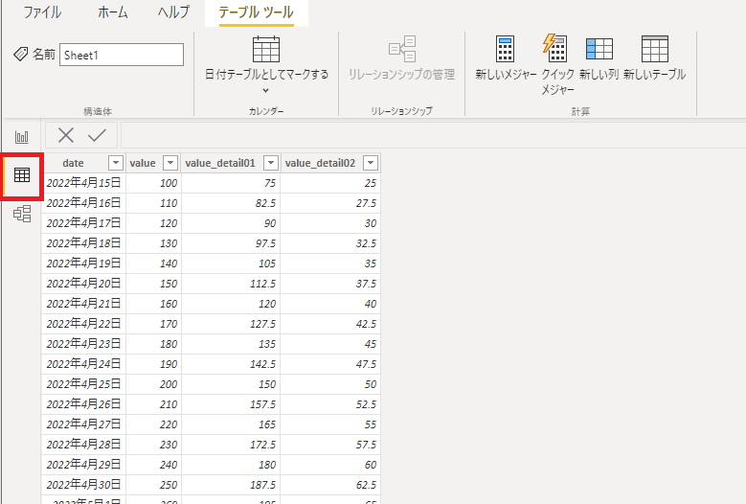Click the value_detail01 cell 112.5

click(x=231, y=284)
